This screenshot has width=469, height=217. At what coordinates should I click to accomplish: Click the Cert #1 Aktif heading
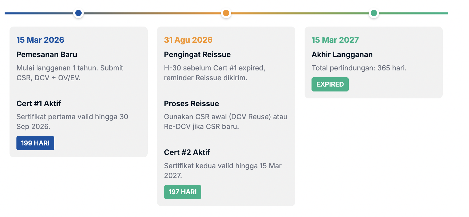39,104
